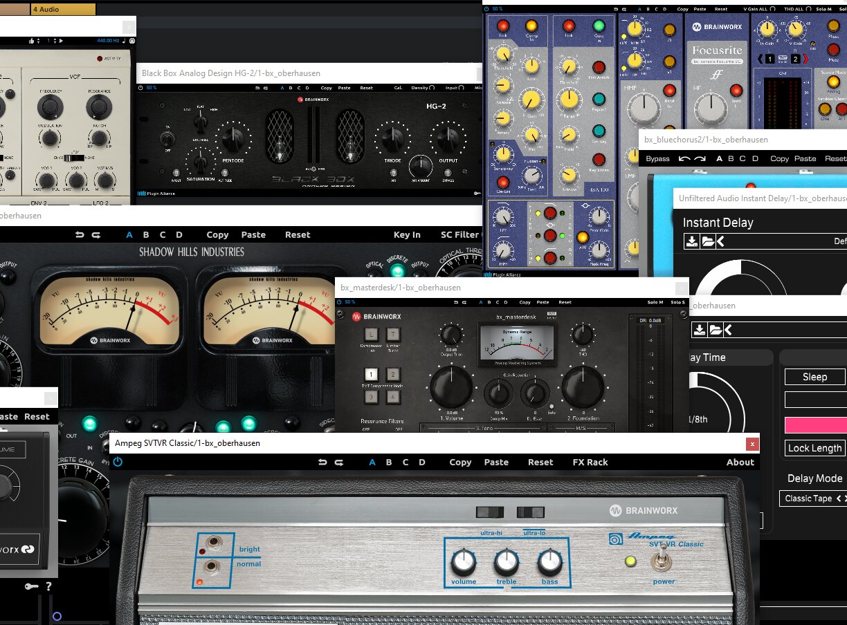The width and height of the screenshot is (847, 625).
Task: Click Copy in Shadow Hills toolbar
Action: (217, 235)
